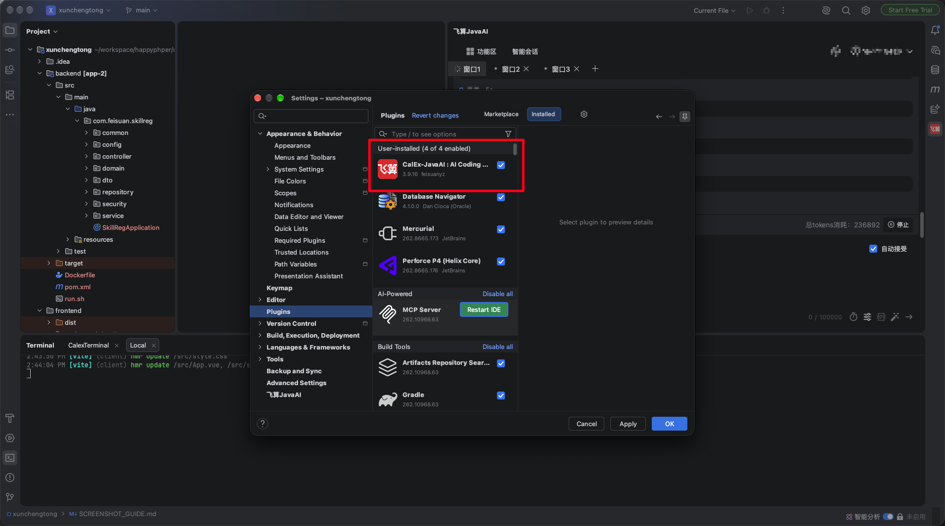
Task: Click Disable all for AI-Powered plugins
Action: coord(497,294)
